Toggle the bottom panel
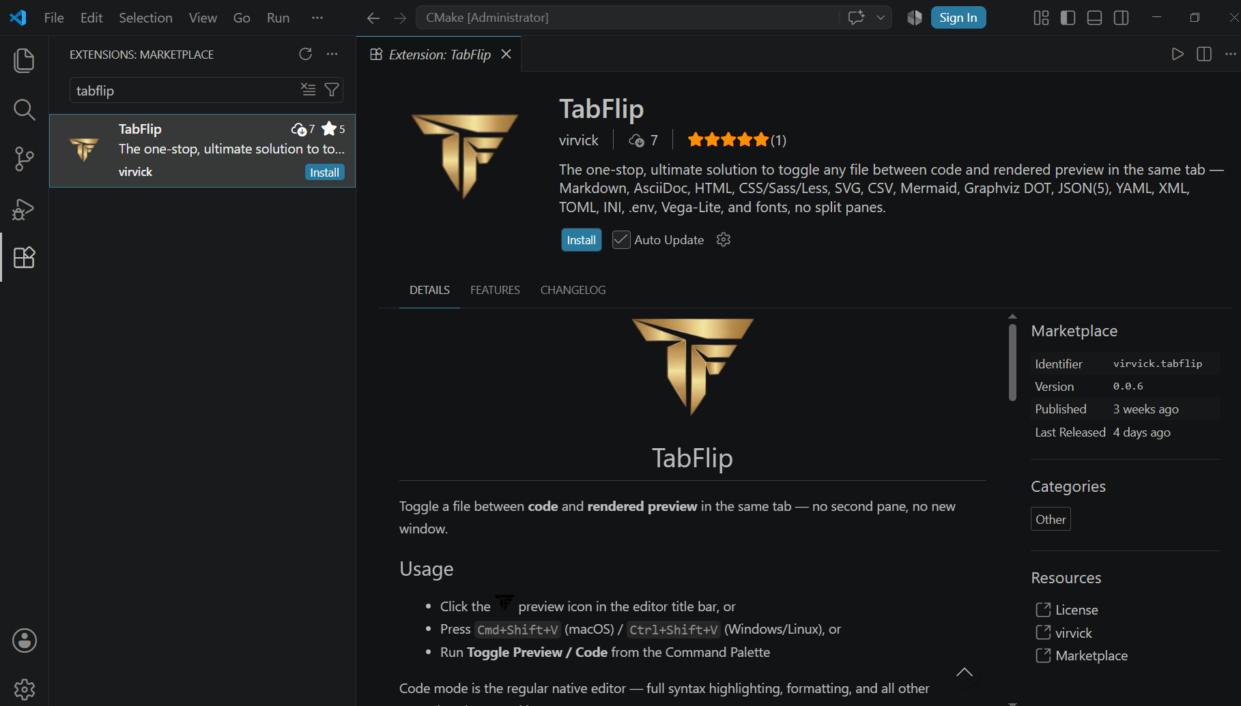Image resolution: width=1241 pixels, height=706 pixels. tap(1094, 18)
